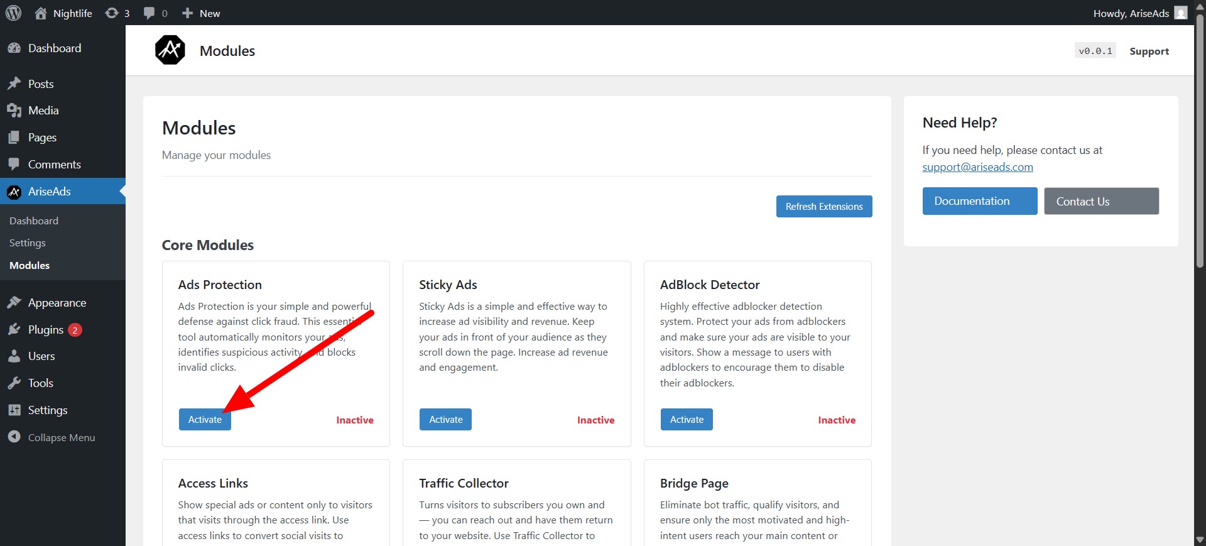Click the updates icon showing 3
The width and height of the screenshot is (1206, 546).
point(112,13)
